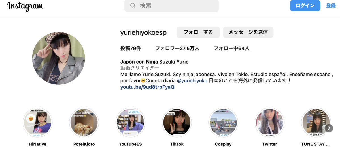Open the PotelKioto story highlight
Viewport: 340px width, 157px height.
pos(84,122)
